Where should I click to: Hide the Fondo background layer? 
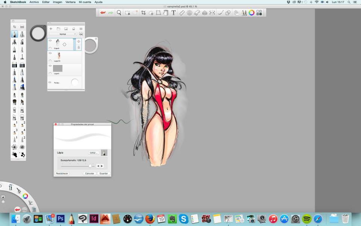click(x=50, y=82)
